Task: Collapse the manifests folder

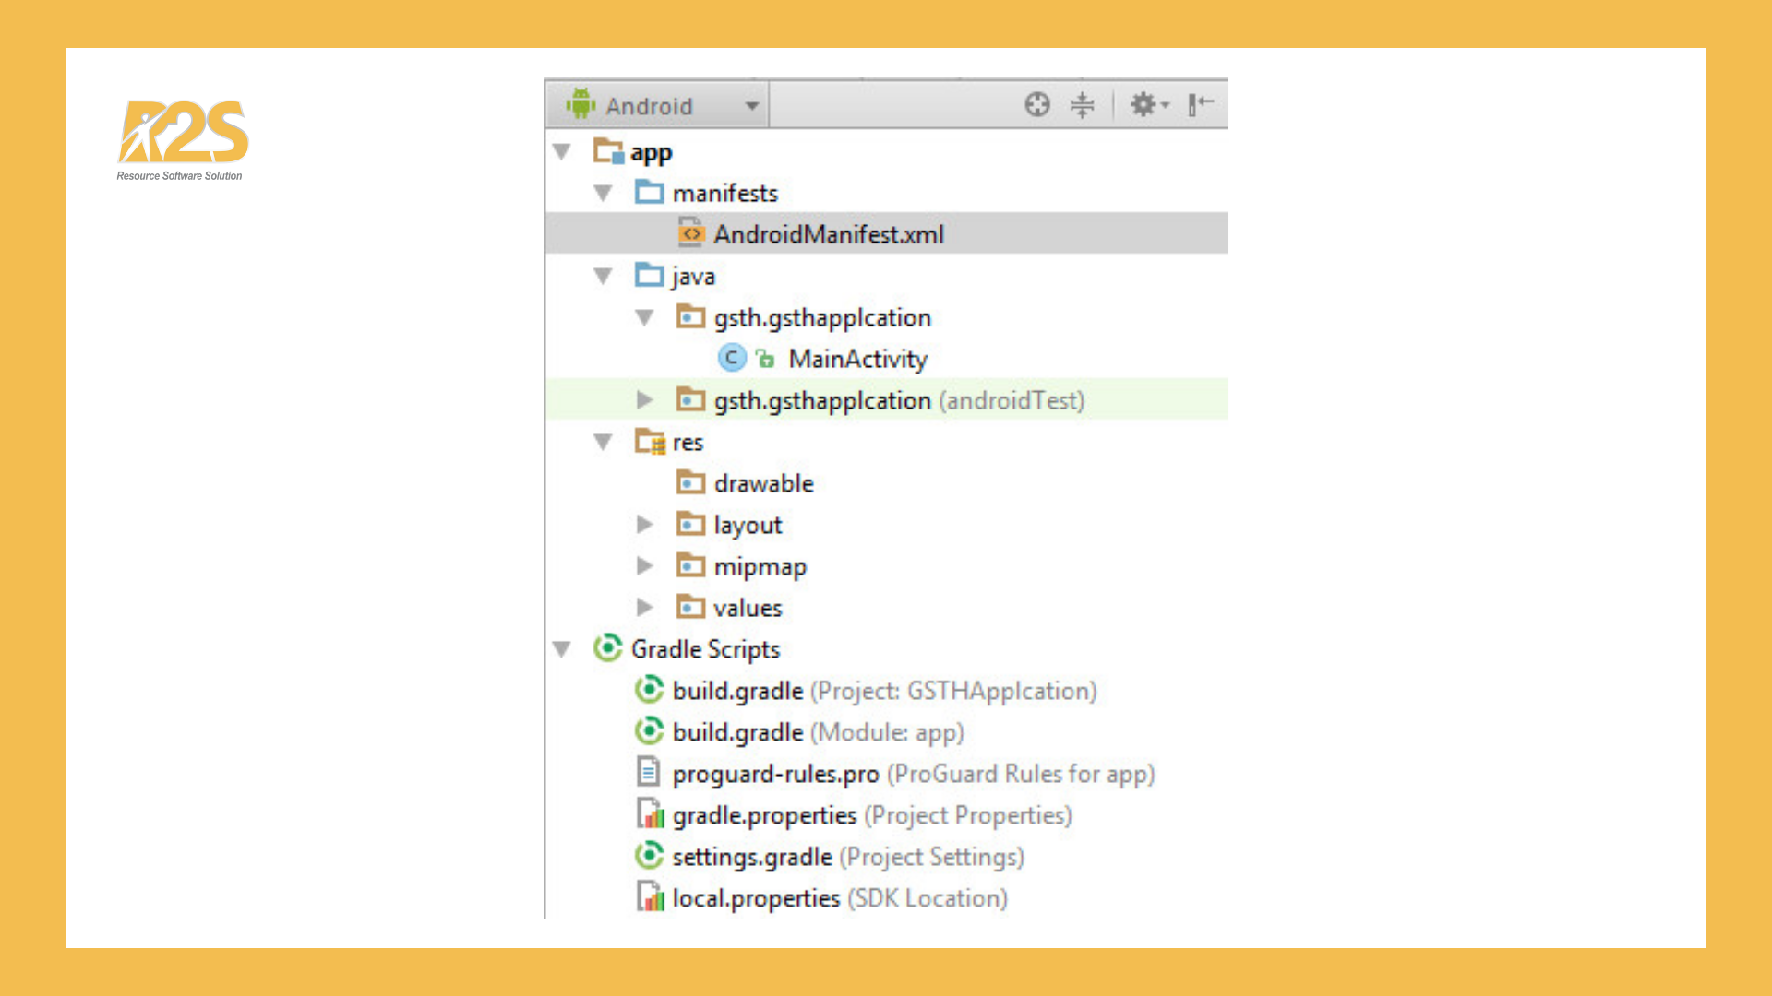Action: coord(603,193)
